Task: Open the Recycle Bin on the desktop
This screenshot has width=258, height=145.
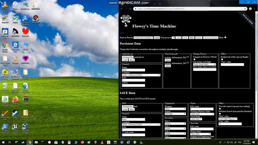Action: coord(5,87)
